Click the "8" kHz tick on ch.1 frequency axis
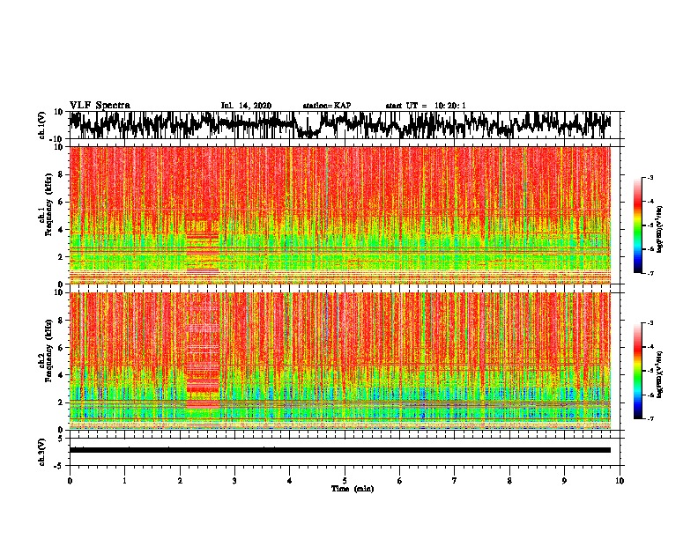The height and width of the screenshot is (539, 698). (61, 174)
